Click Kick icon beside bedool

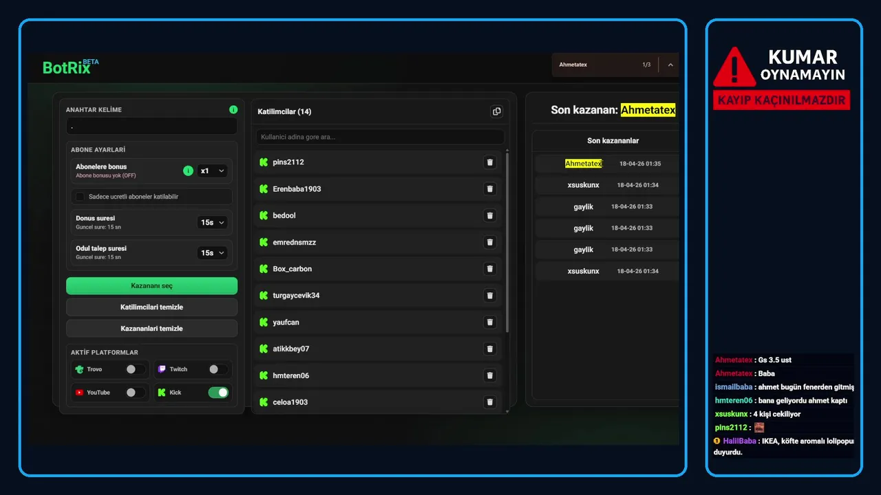point(263,216)
